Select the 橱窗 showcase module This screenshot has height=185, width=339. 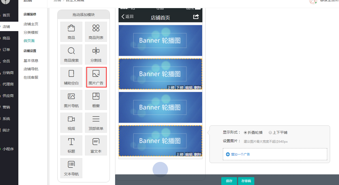(x=96, y=100)
